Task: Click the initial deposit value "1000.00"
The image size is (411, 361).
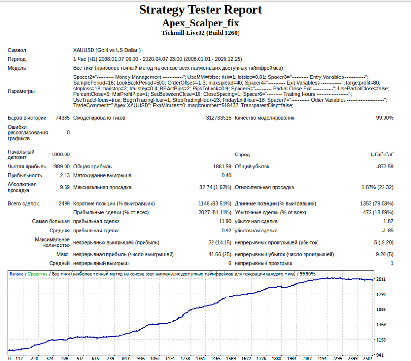Action: pos(61,155)
